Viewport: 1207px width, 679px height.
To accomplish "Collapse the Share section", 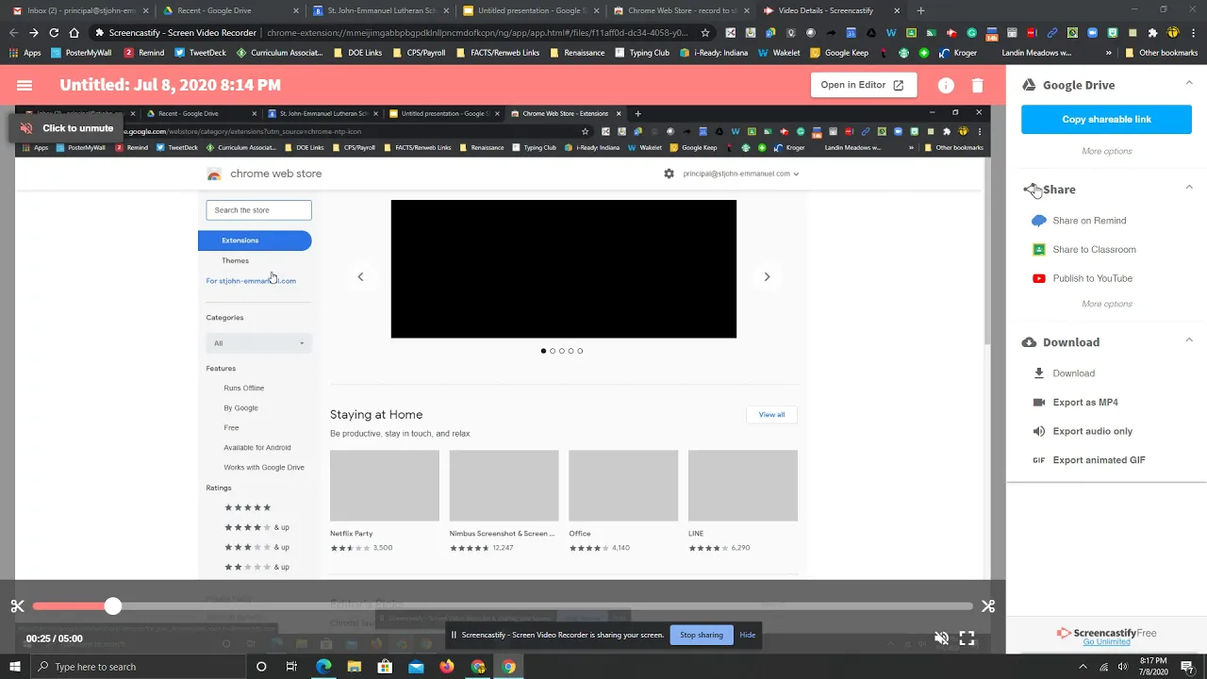I will [1189, 189].
